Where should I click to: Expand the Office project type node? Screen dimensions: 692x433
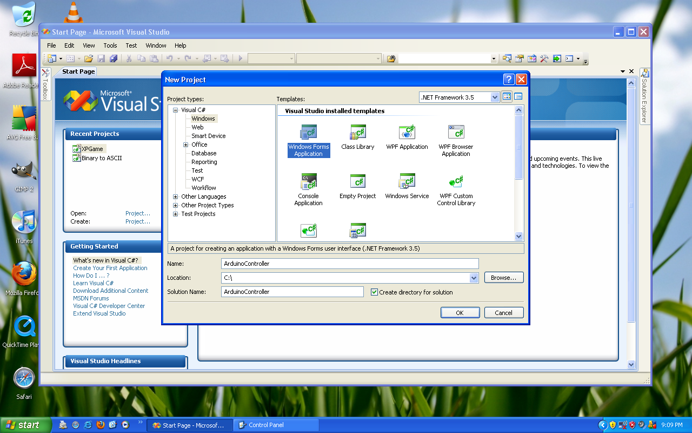[x=186, y=145]
